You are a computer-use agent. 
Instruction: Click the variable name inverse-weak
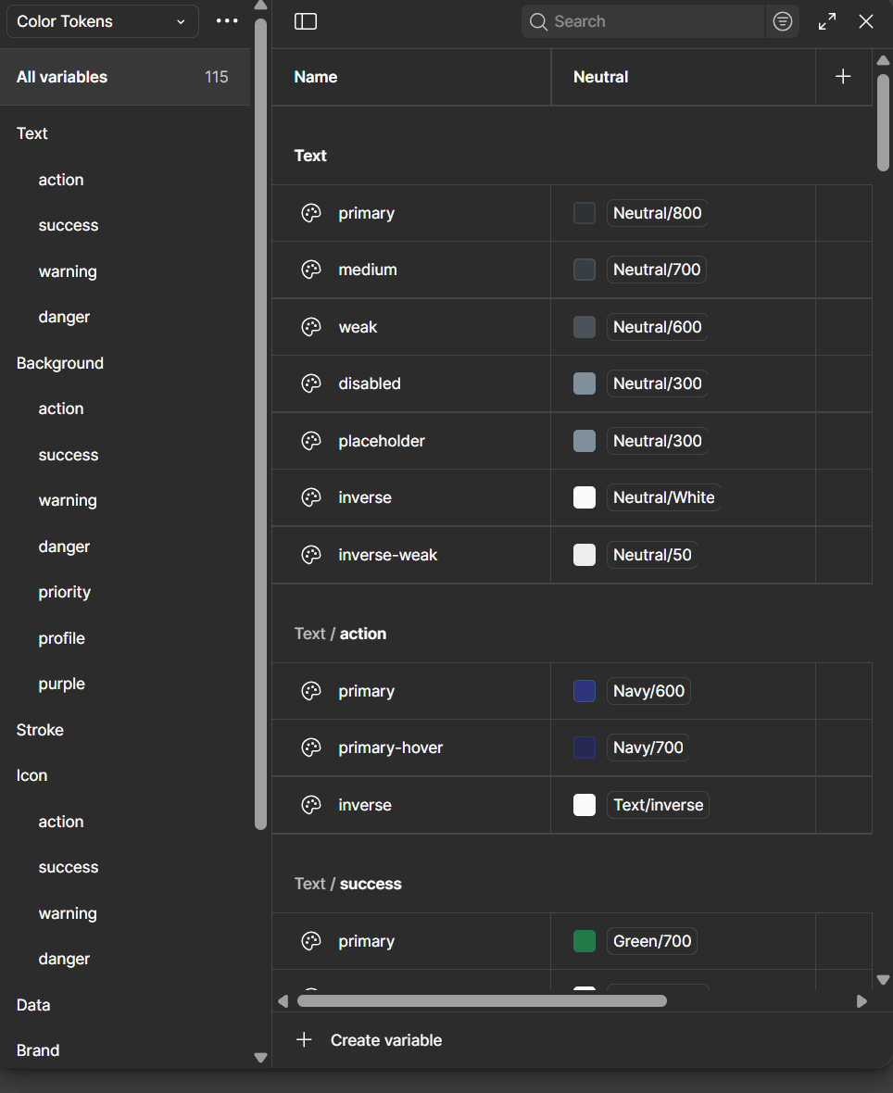tap(388, 555)
